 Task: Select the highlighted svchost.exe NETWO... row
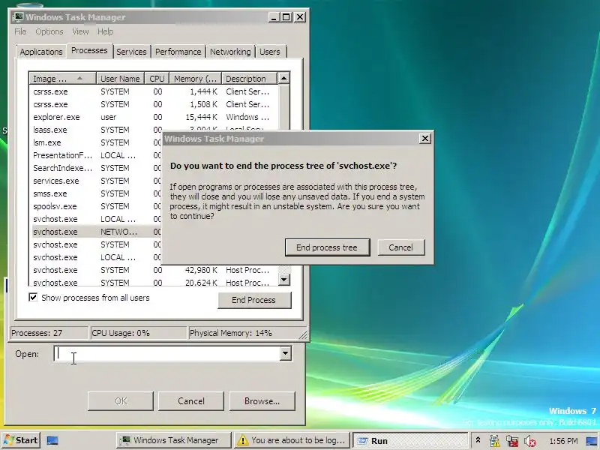pyautogui.click(x=96, y=232)
